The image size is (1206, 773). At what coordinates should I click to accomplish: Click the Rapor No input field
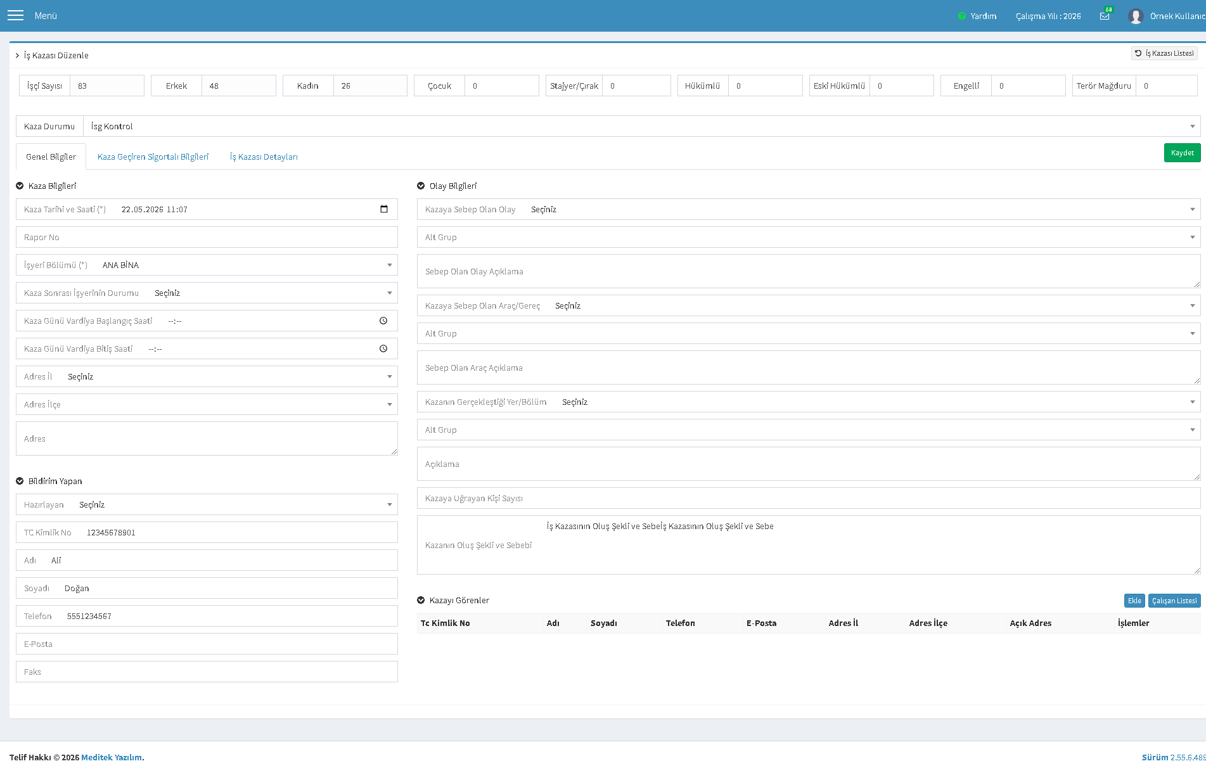pyautogui.click(x=207, y=237)
